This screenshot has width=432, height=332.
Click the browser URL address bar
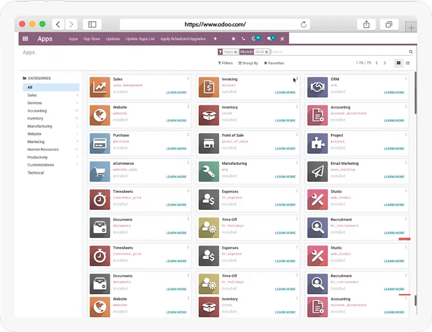[215, 24]
